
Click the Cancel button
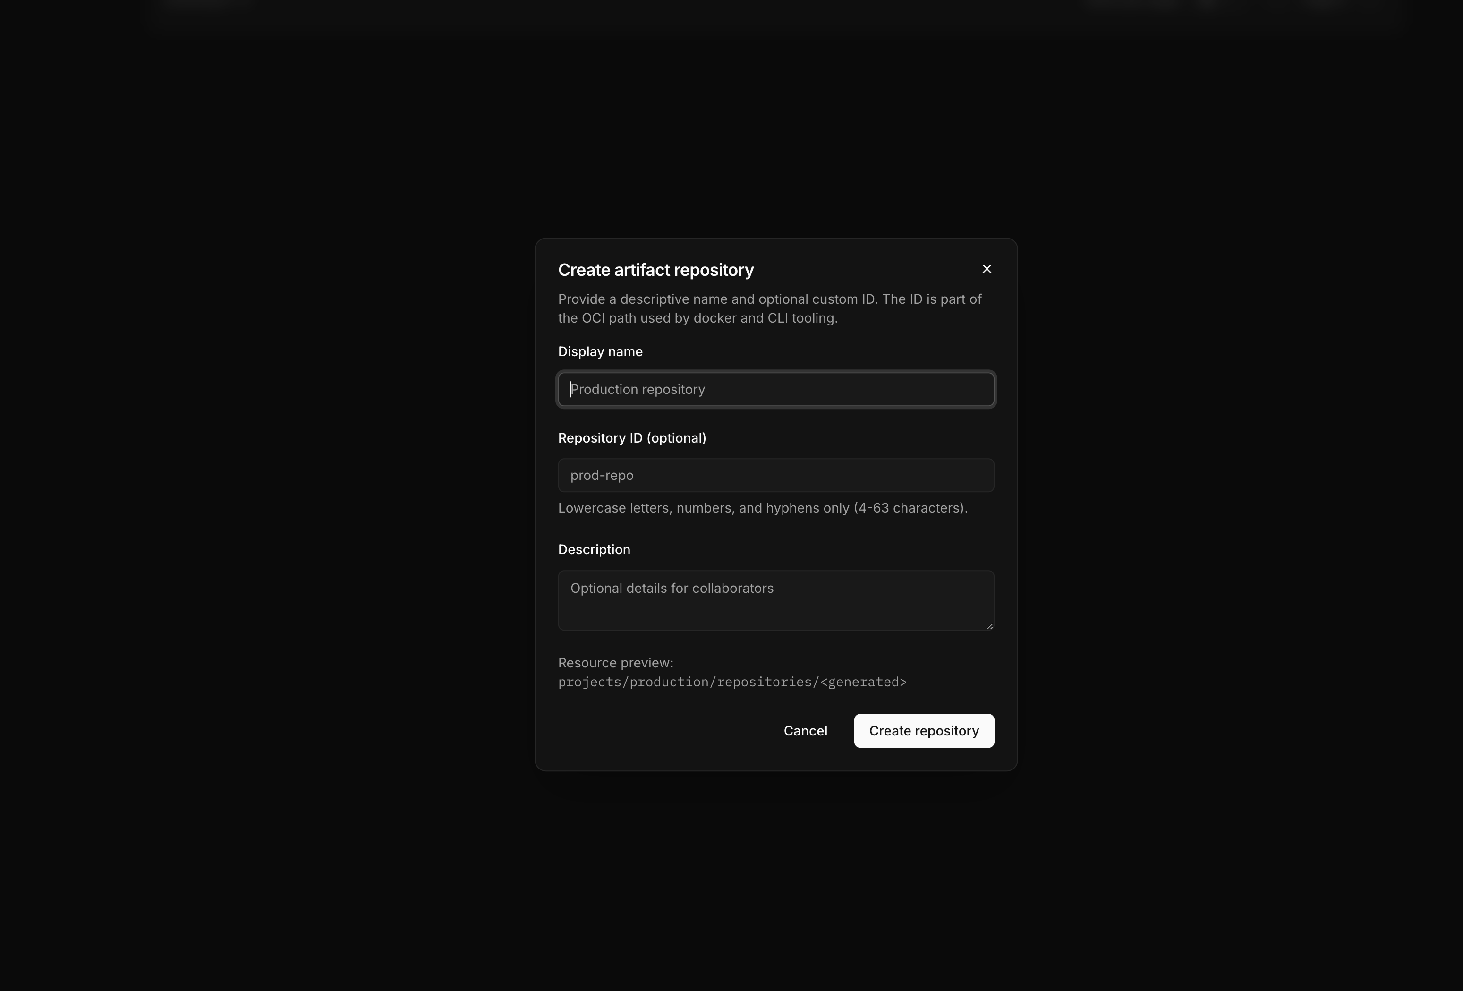point(805,730)
